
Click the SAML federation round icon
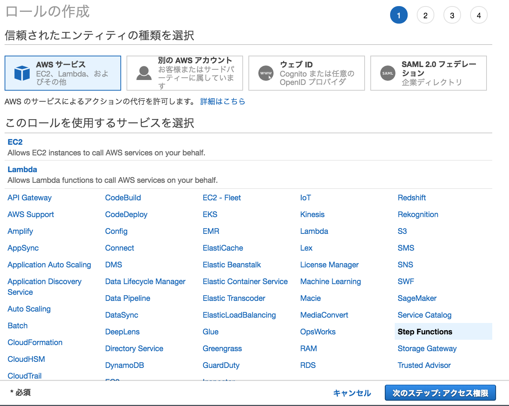click(x=388, y=73)
